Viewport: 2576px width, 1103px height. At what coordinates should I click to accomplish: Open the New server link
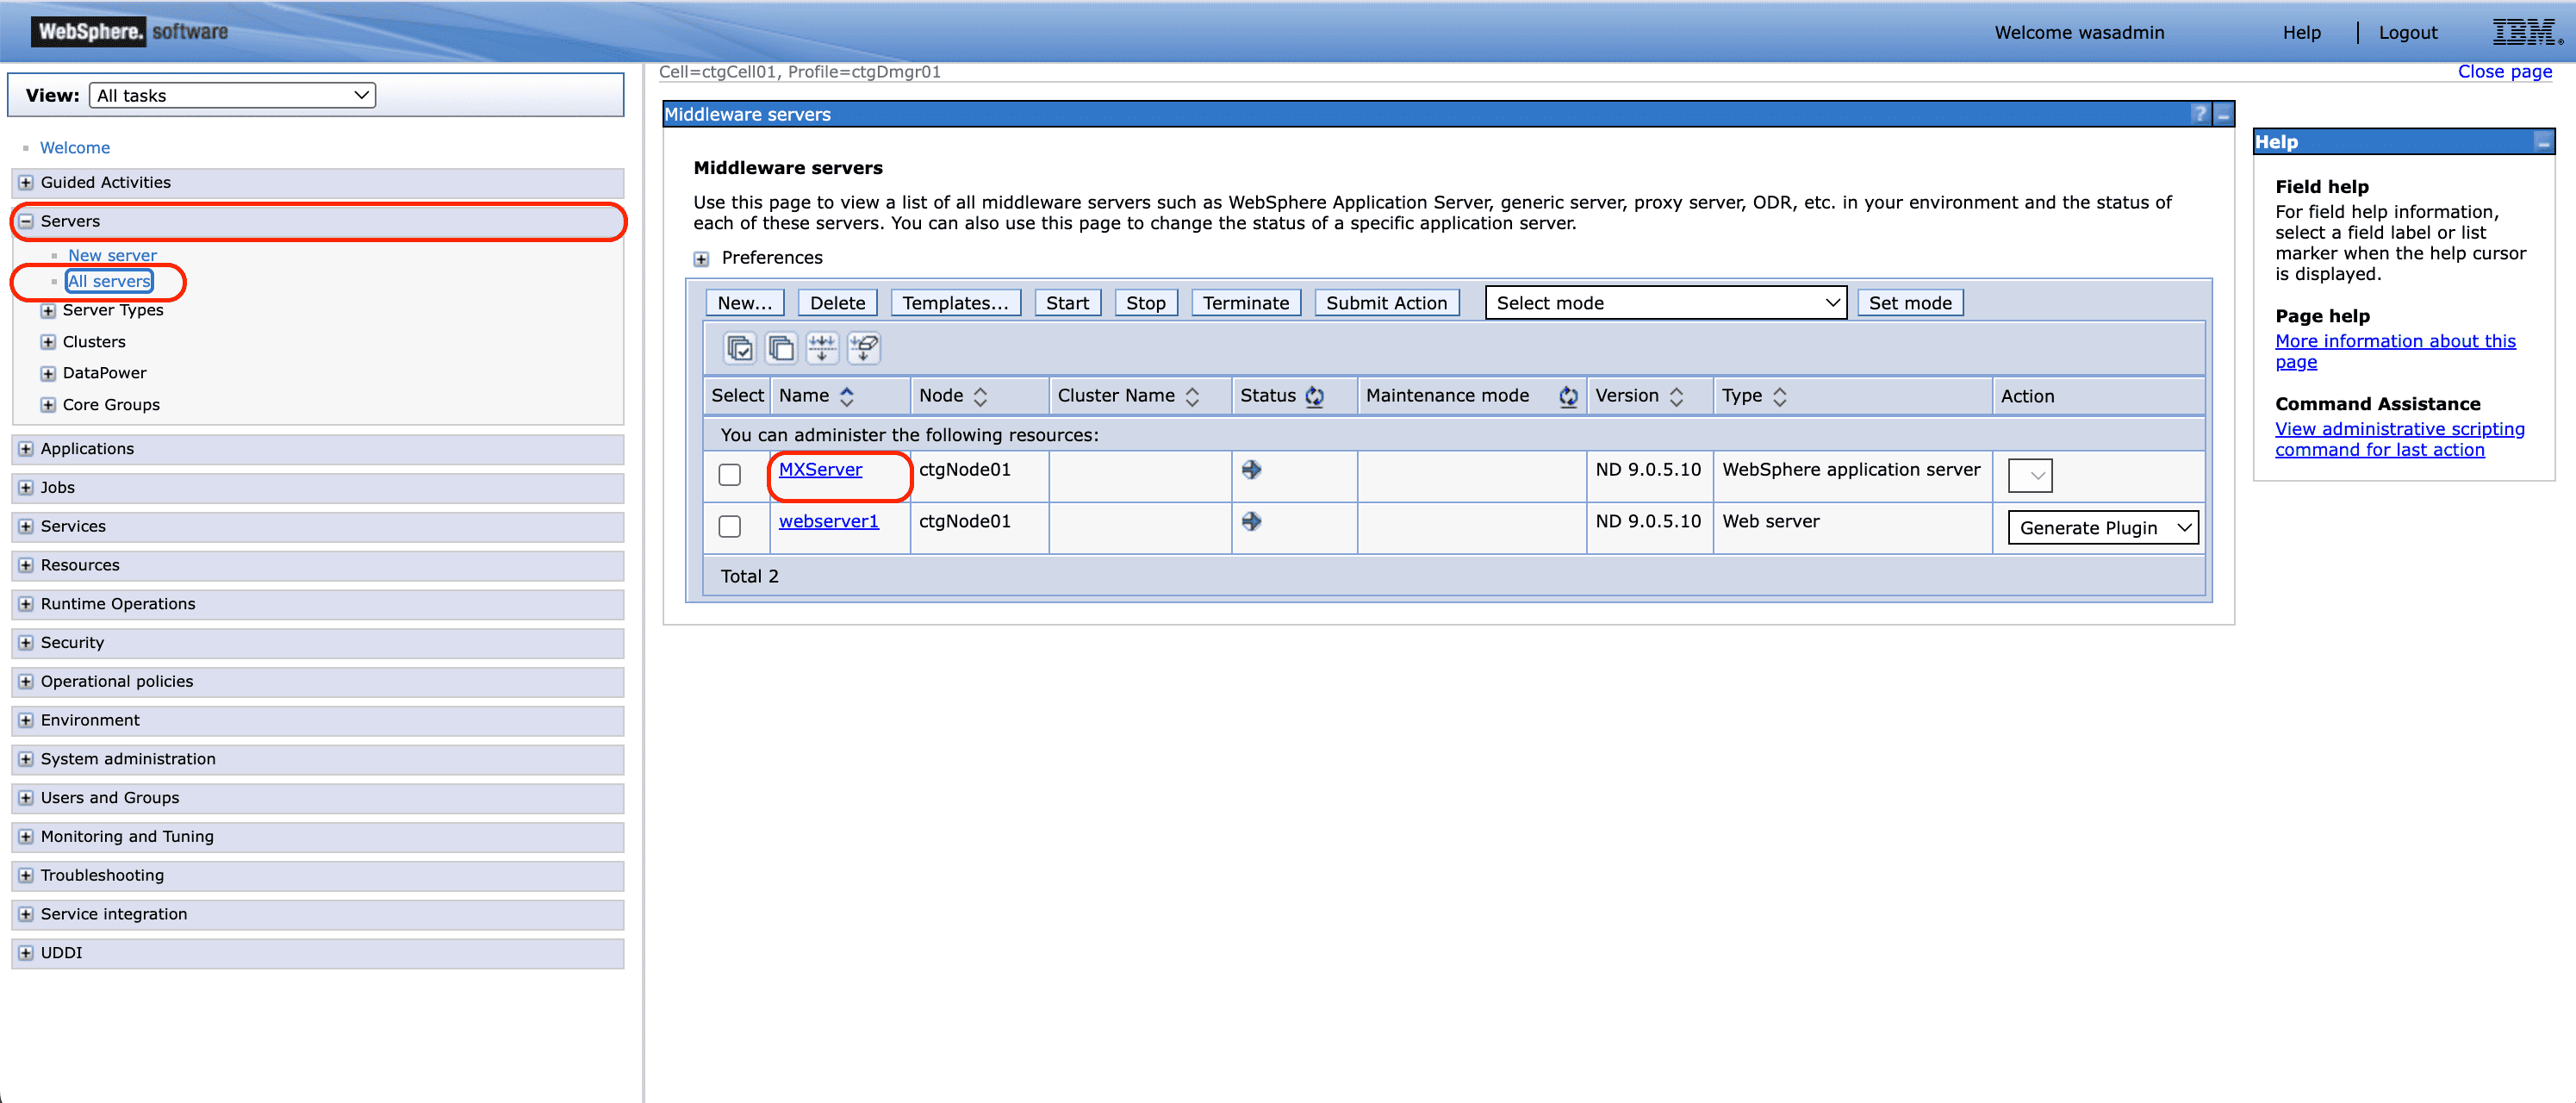click(x=112, y=255)
